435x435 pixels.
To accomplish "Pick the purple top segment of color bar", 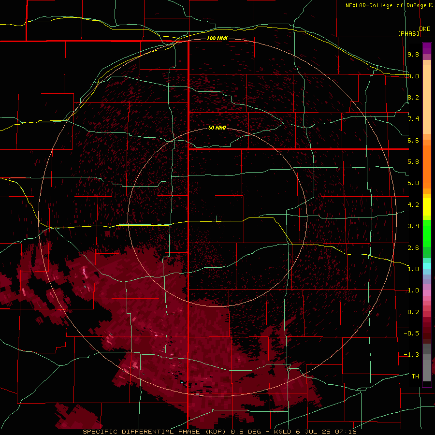I will tap(427, 48).
